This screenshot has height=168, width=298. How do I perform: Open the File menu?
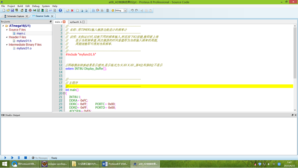[3, 6]
